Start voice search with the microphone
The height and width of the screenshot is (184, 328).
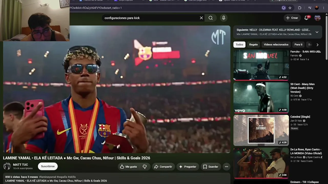pyautogui.click(x=224, y=18)
